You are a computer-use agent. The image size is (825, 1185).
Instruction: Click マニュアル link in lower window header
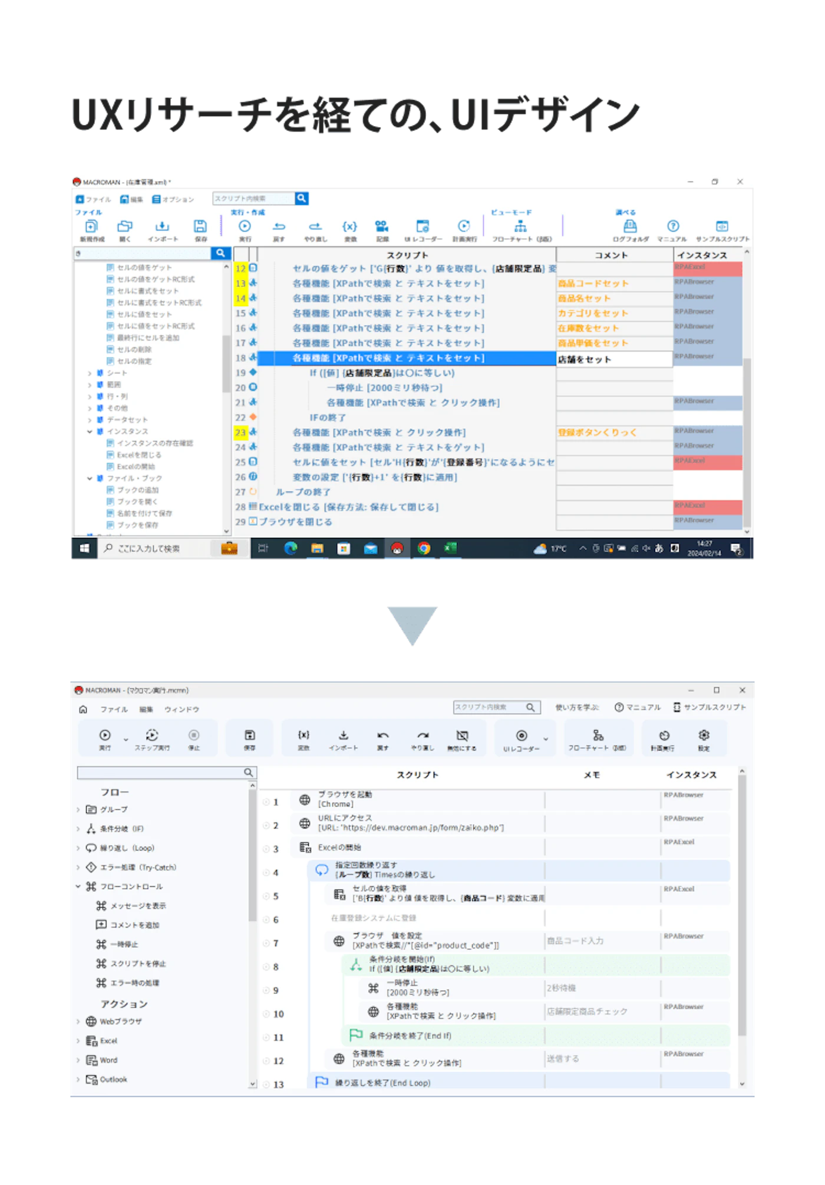[x=638, y=707]
